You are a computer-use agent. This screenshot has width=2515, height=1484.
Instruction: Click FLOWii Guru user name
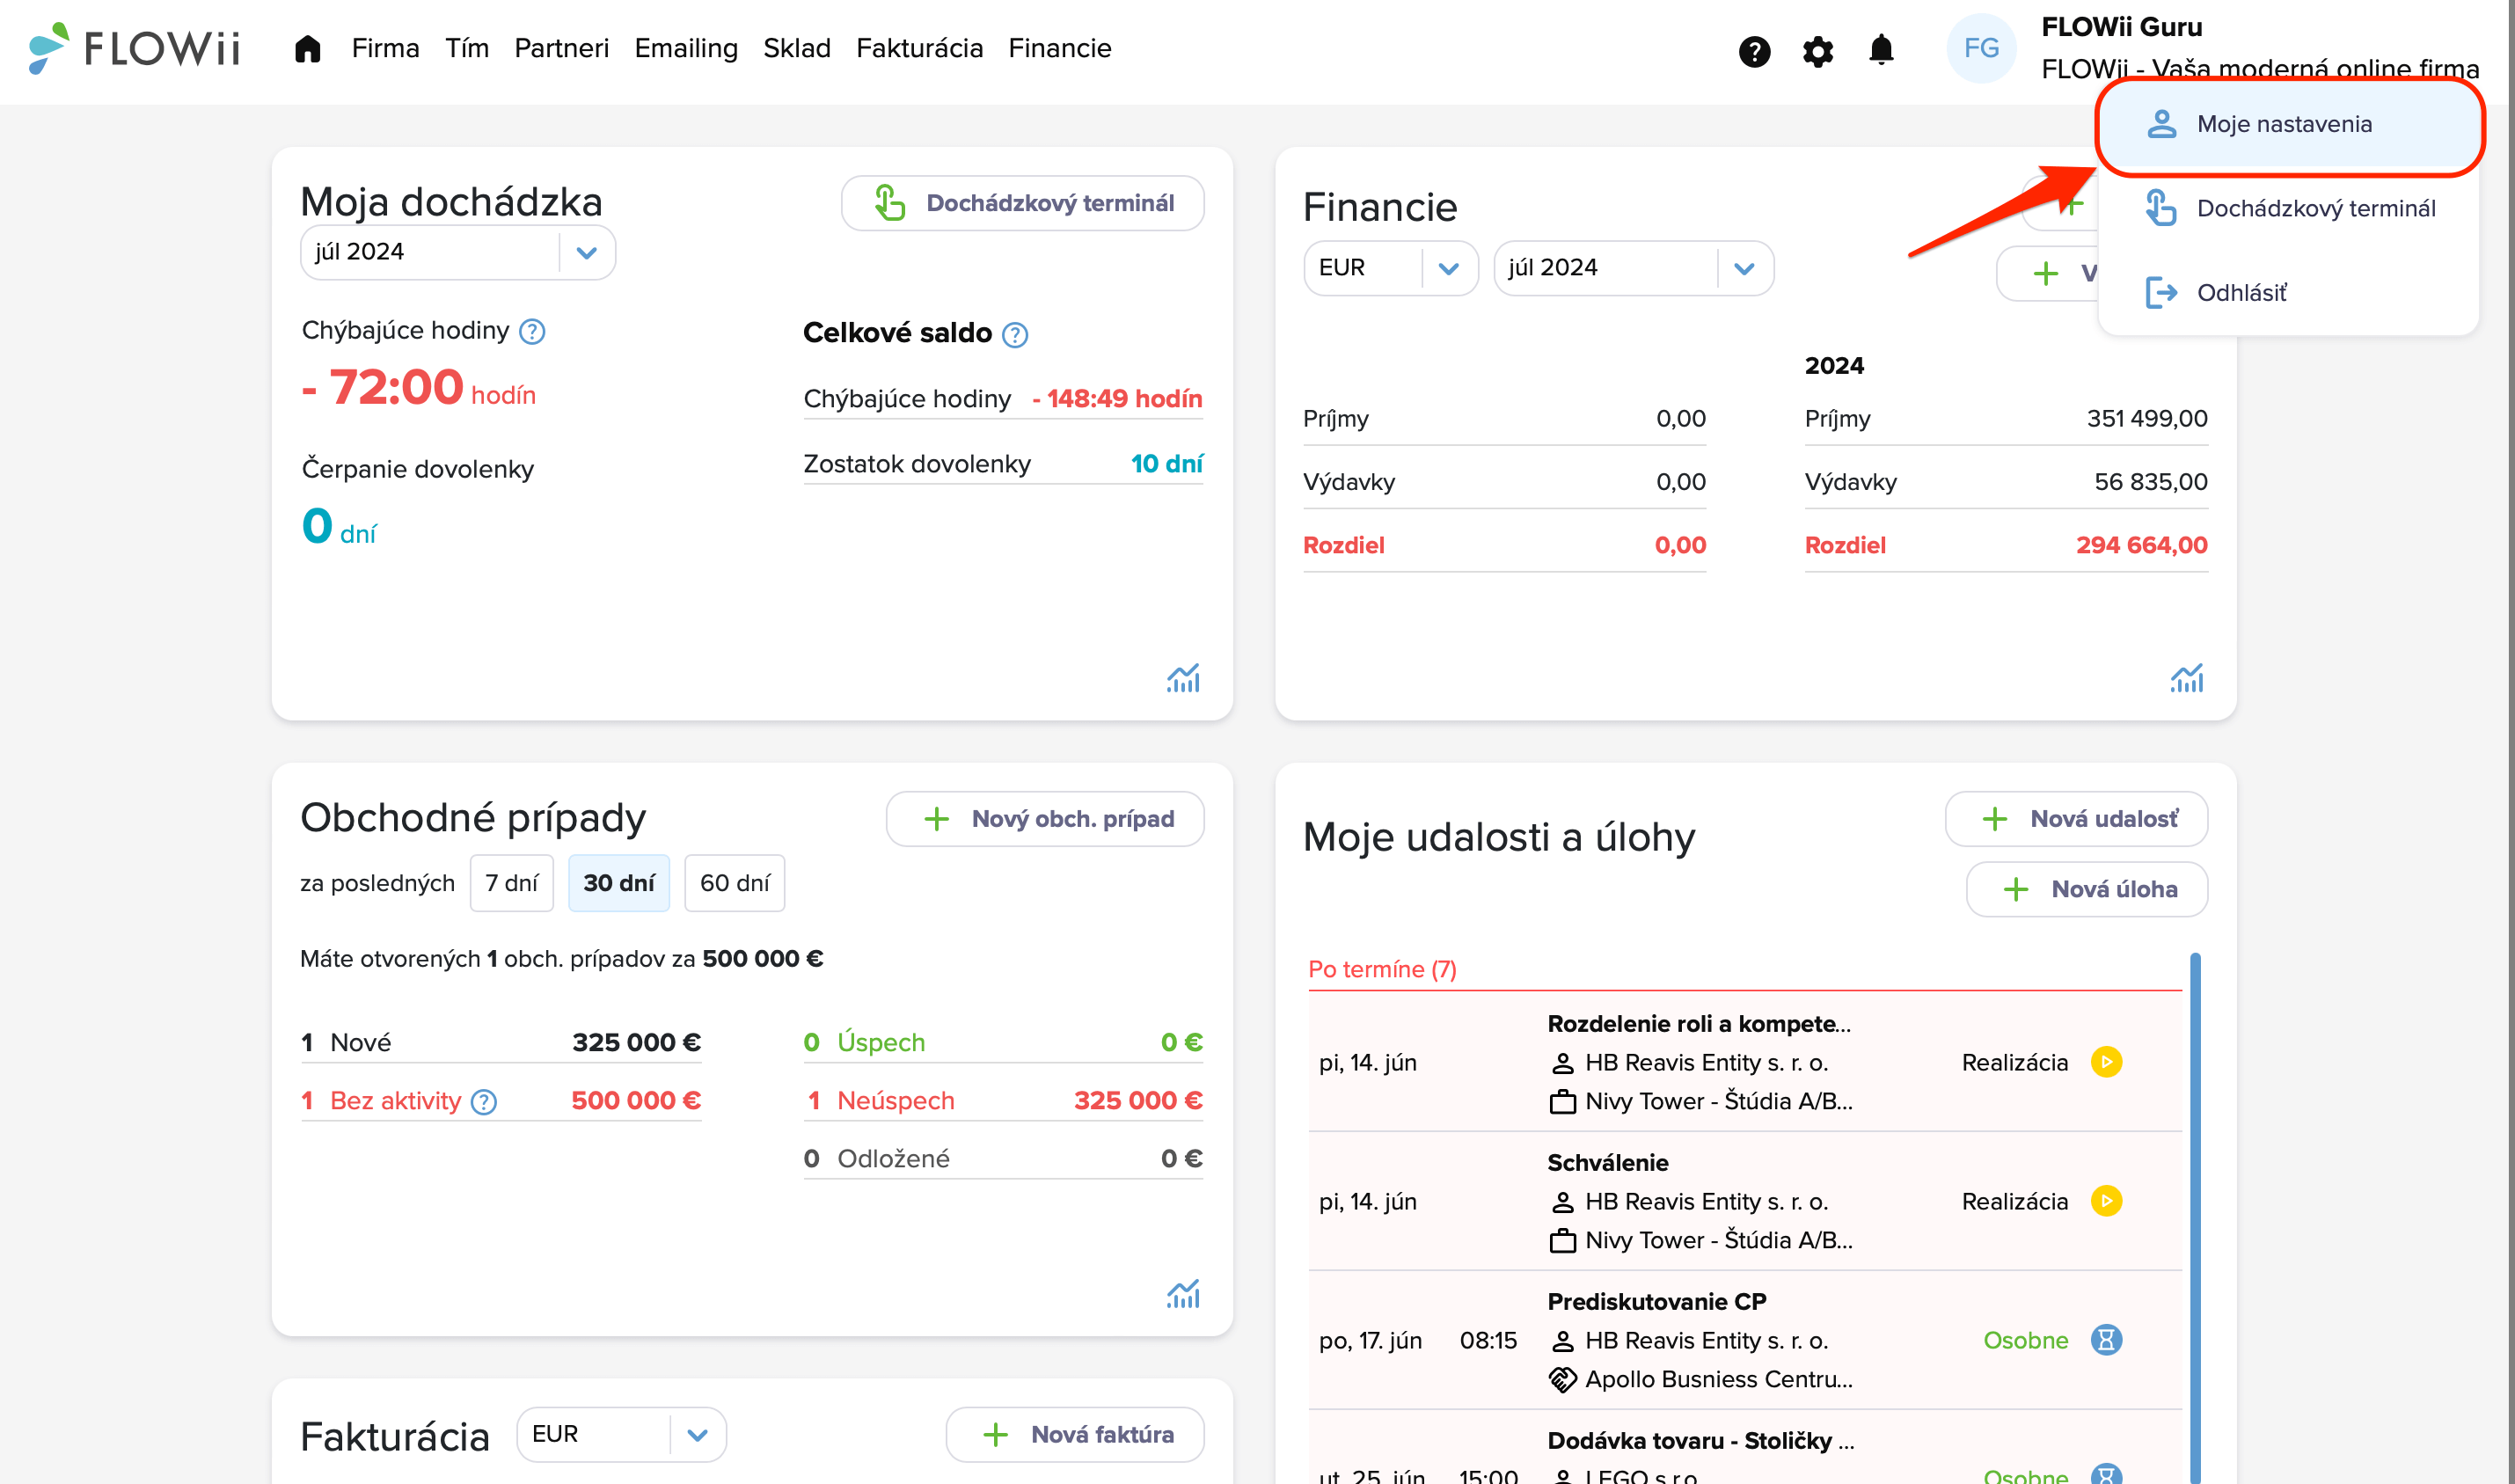(2121, 27)
